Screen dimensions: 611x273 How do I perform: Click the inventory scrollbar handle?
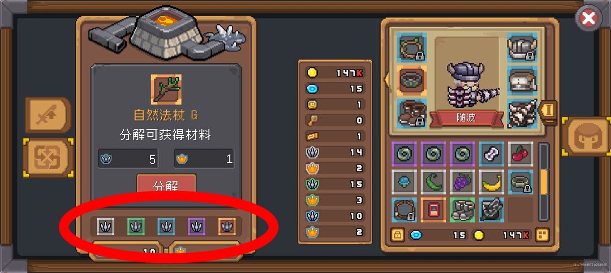[544, 181]
